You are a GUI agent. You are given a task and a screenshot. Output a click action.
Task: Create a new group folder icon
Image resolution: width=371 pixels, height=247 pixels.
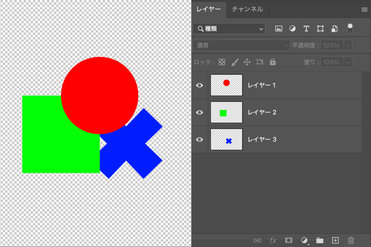click(320, 240)
